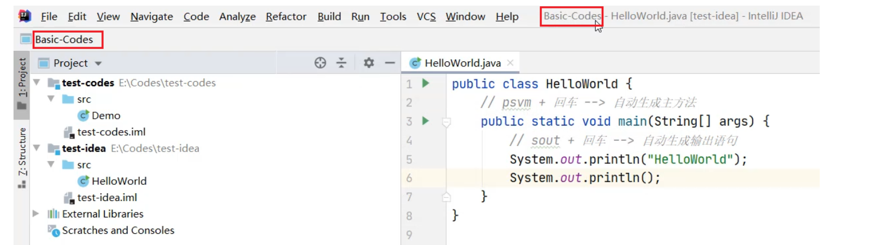Select External Libraries in tree
Viewport: 880px width, 245px height.
click(103, 213)
